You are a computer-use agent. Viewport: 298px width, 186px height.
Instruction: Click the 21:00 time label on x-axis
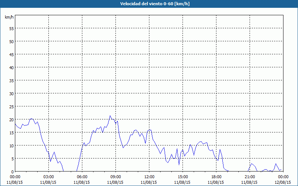(x=250, y=177)
